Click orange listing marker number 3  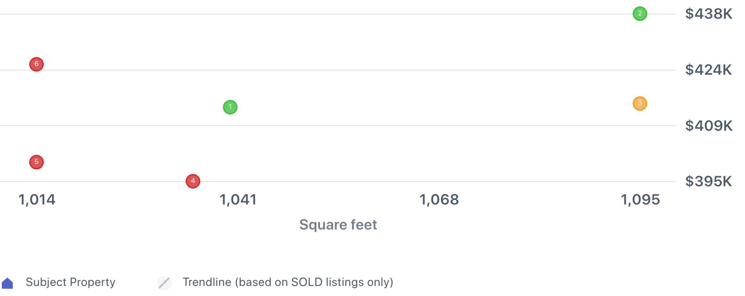point(640,103)
